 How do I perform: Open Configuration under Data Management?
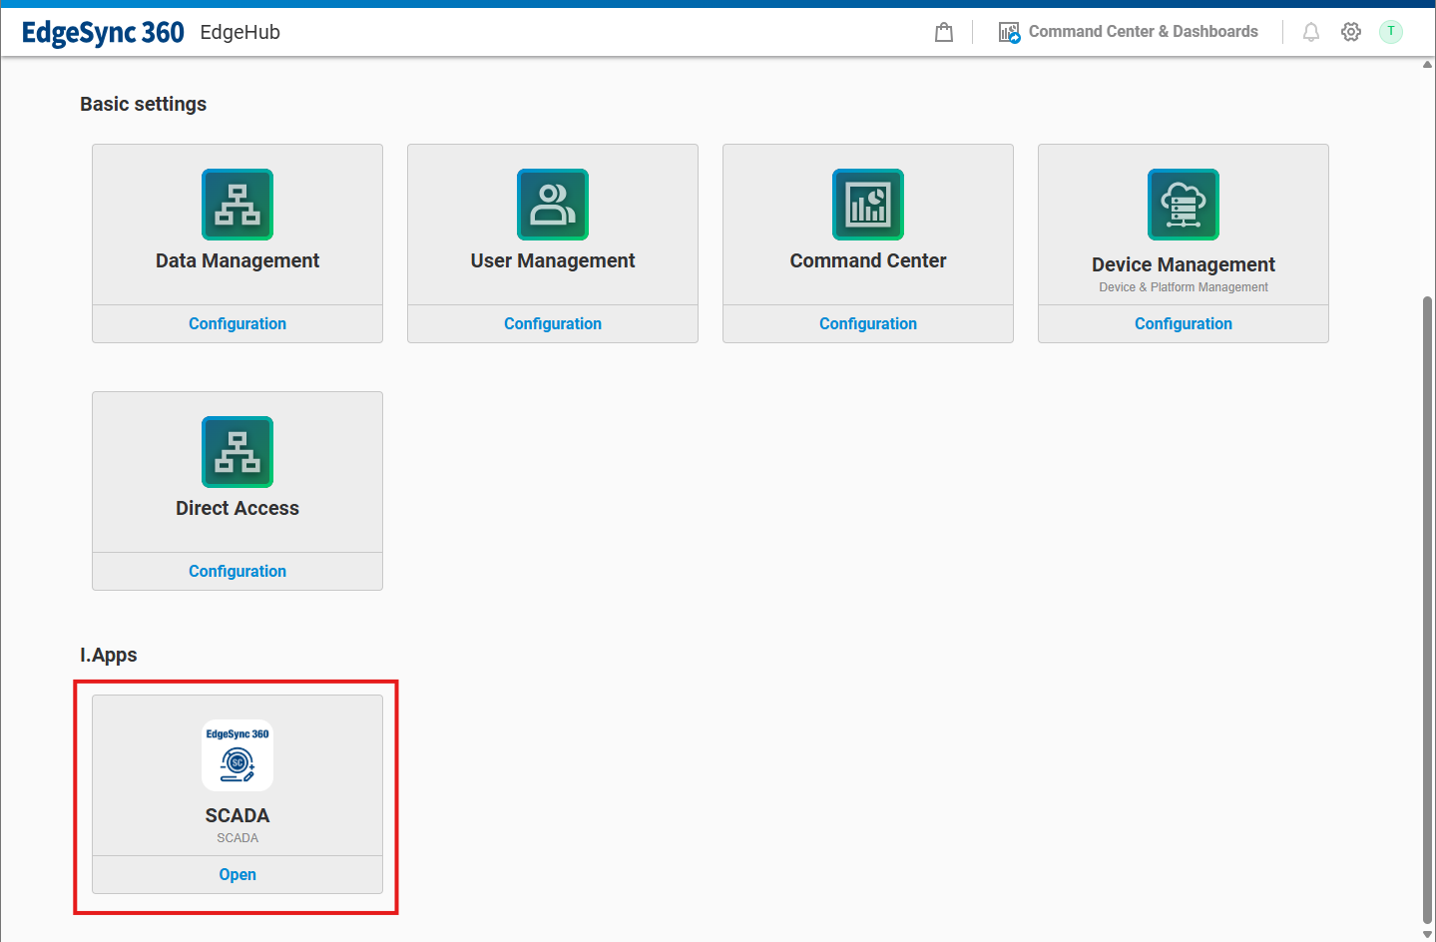(x=238, y=323)
